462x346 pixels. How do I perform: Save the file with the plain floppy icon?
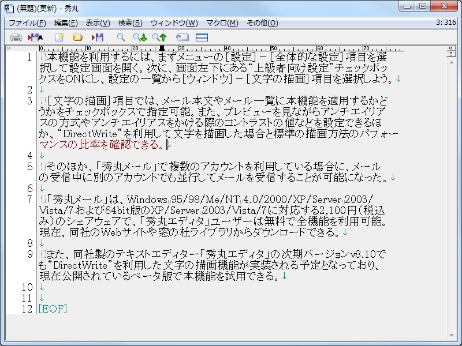98,37
